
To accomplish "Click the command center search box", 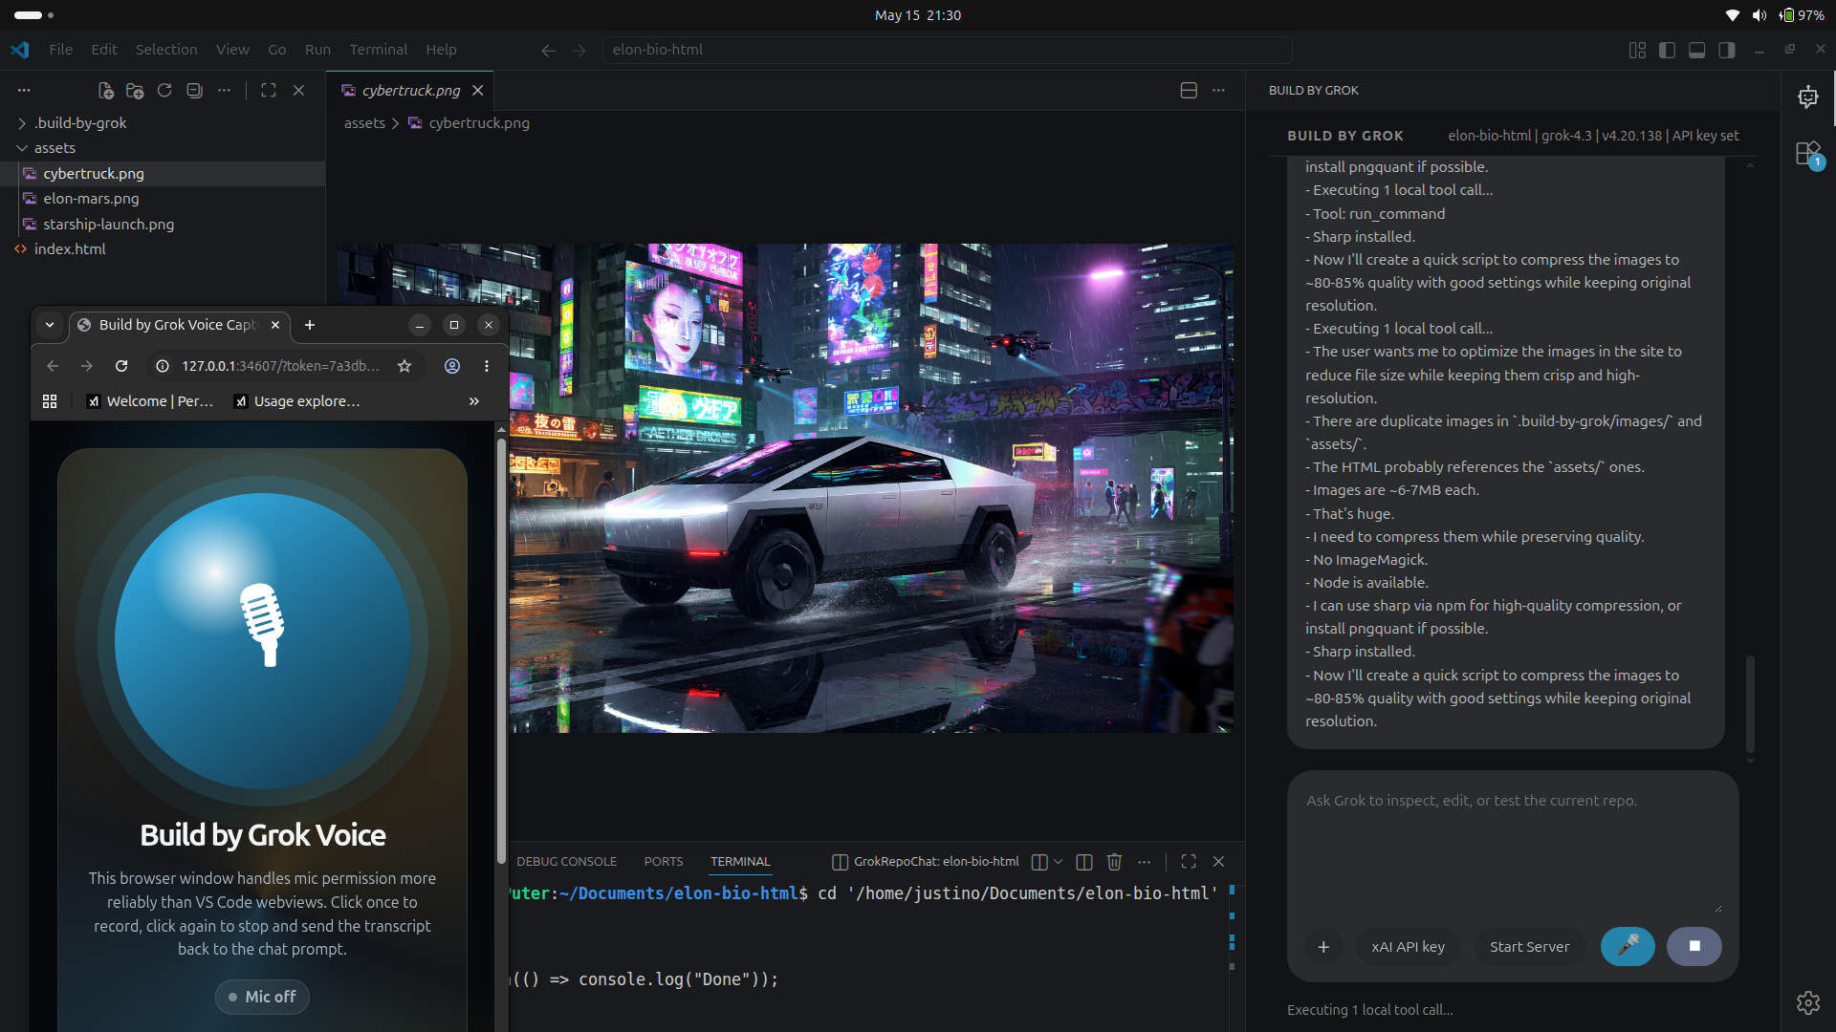I will coord(947,50).
